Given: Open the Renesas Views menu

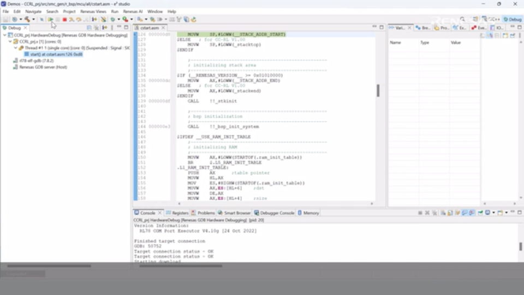Looking at the screenshot, I should pos(93,11).
